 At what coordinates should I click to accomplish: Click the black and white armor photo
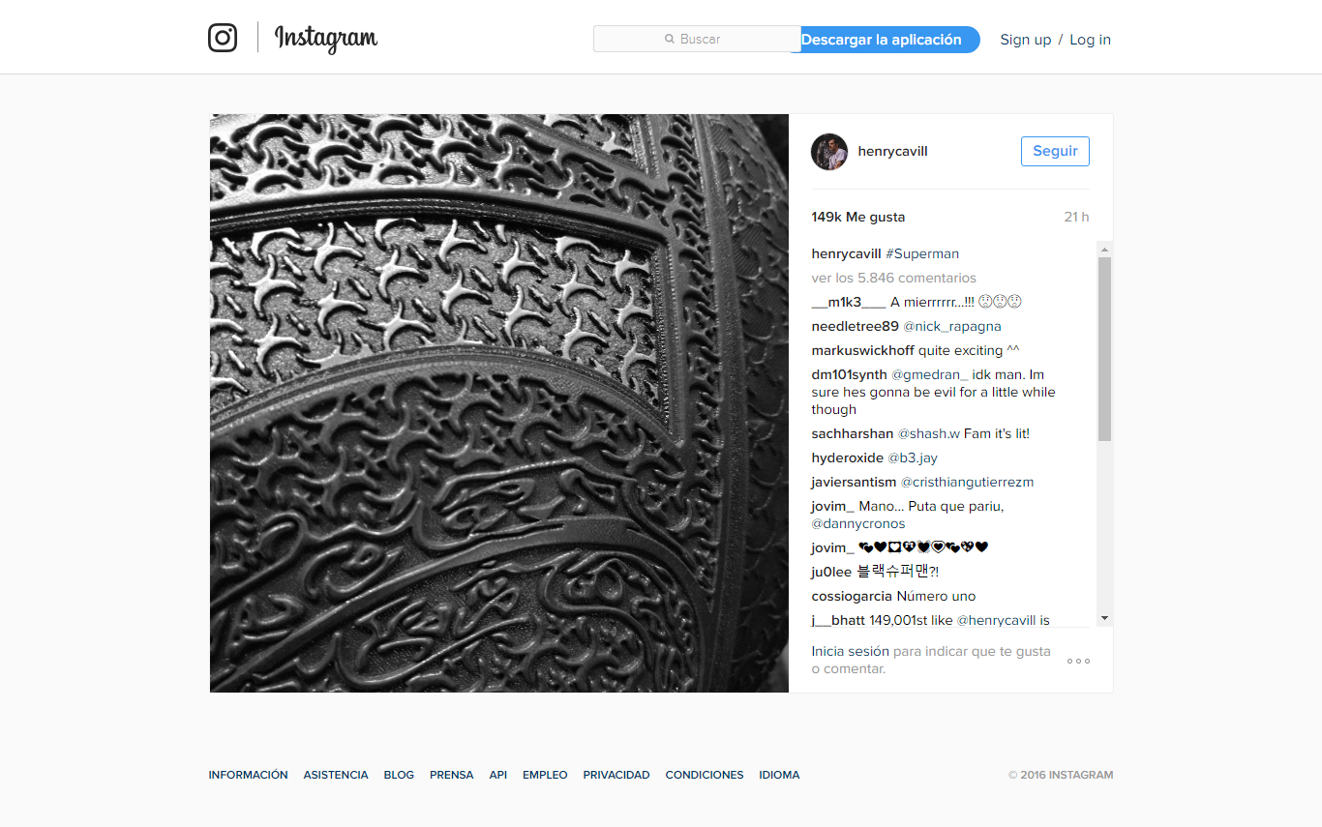(499, 403)
